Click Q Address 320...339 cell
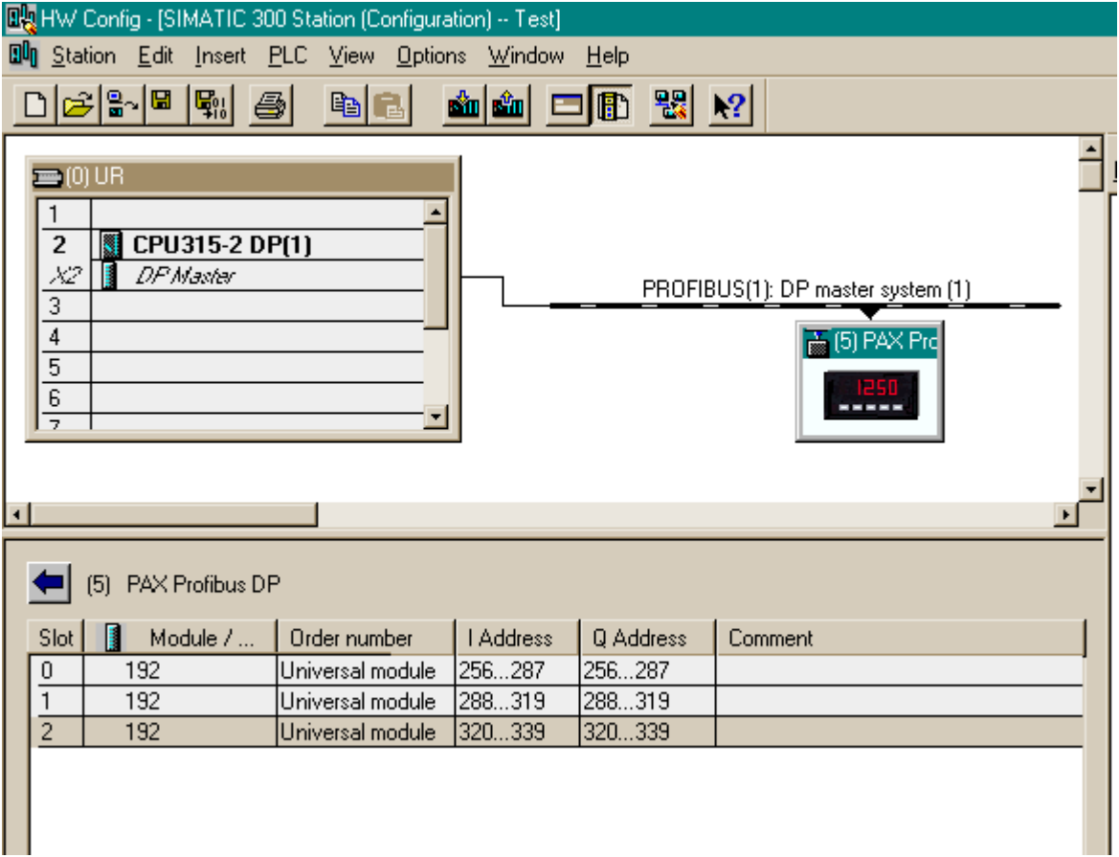The image size is (1119, 857). coord(646,732)
